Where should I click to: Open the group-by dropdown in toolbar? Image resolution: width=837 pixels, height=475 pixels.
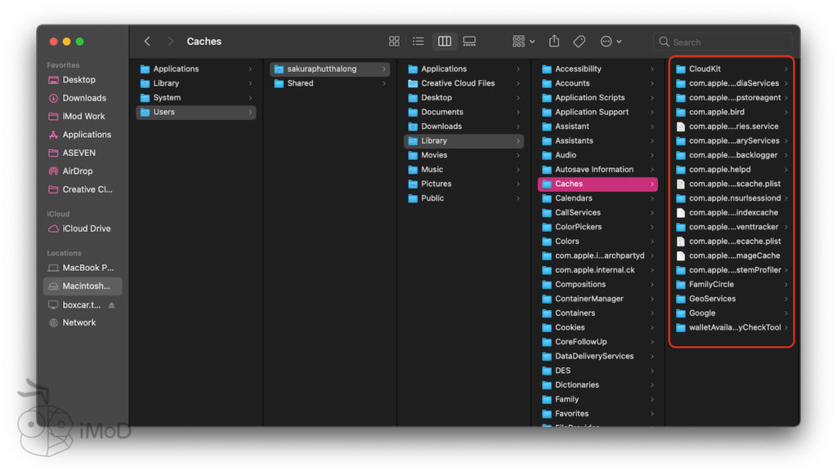pos(523,42)
